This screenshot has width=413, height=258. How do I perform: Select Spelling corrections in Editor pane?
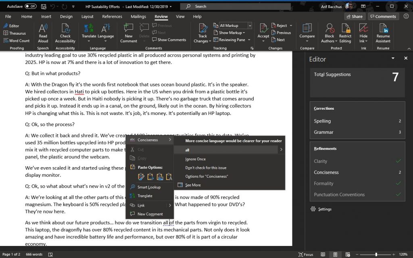tap(357, 121)
